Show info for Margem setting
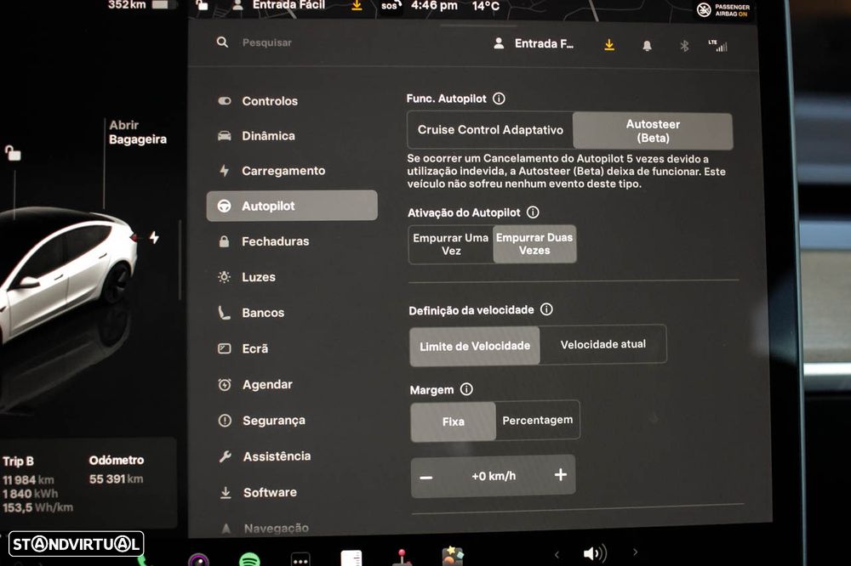This screenshot has width=851, height=566. coord(466,388)
